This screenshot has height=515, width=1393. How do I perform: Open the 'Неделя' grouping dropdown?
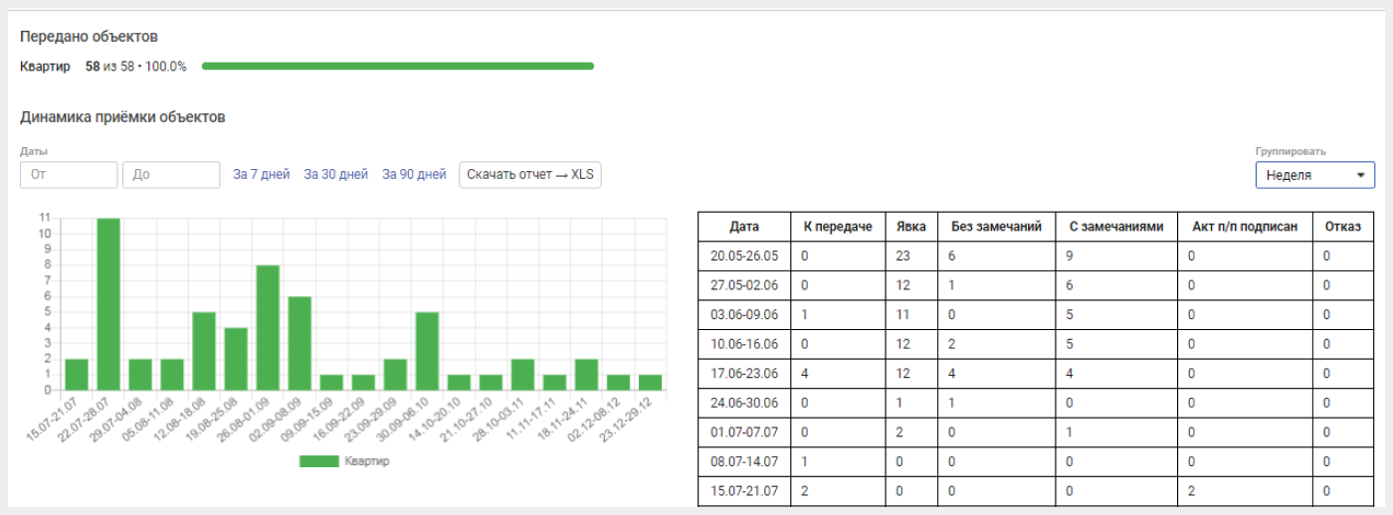pos(1315,175)
